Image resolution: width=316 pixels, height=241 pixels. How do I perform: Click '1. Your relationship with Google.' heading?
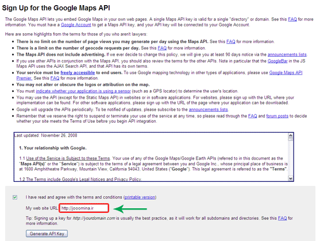(x=53, y=148)
